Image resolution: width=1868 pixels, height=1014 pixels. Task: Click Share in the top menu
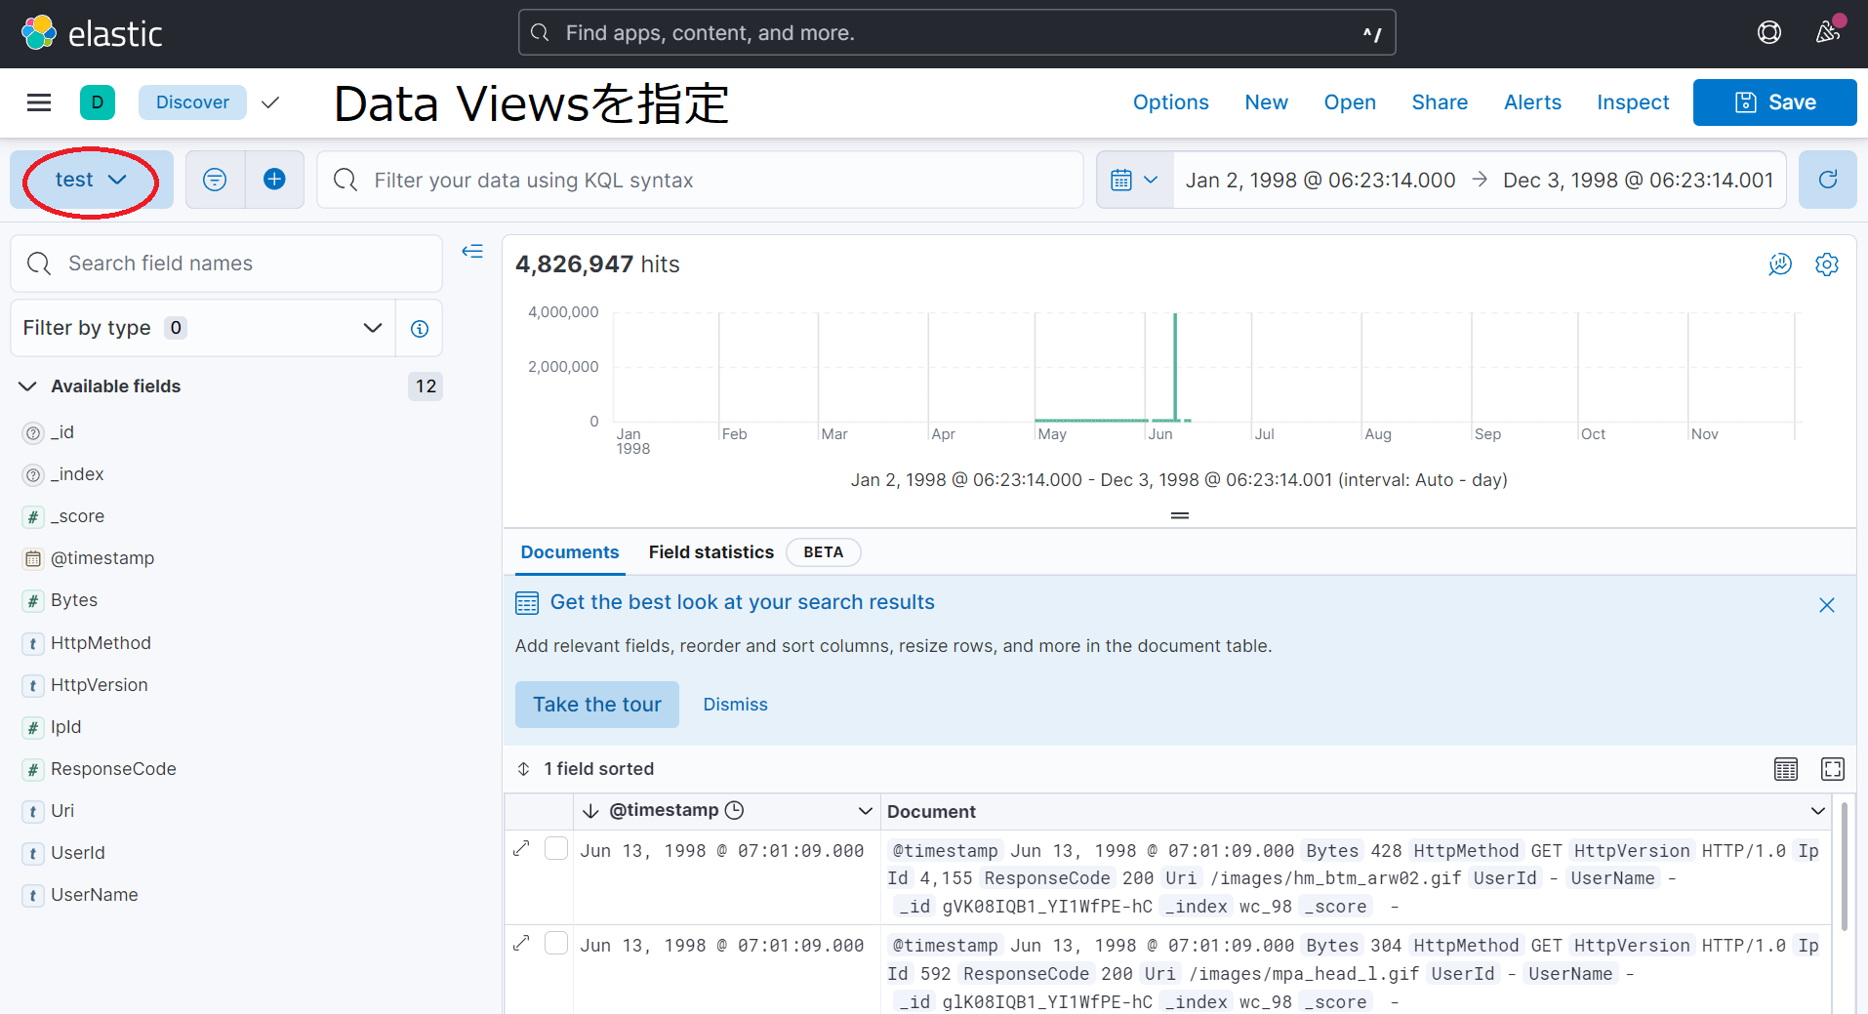[x=1440, y=102]
